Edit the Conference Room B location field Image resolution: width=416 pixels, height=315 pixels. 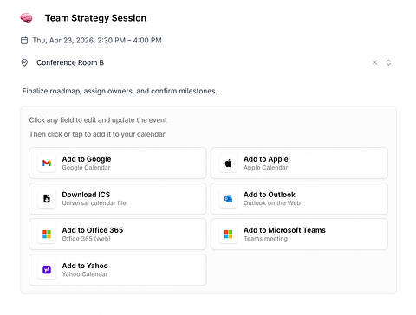[70, 62]
